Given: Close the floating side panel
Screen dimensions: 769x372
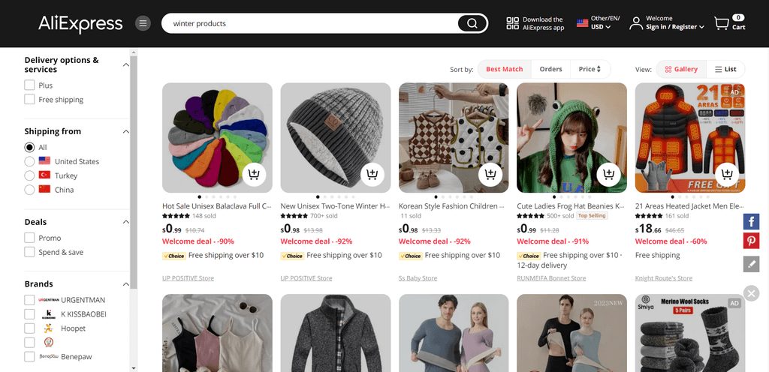Looking at the screenshot, I should tap(751, 294).
